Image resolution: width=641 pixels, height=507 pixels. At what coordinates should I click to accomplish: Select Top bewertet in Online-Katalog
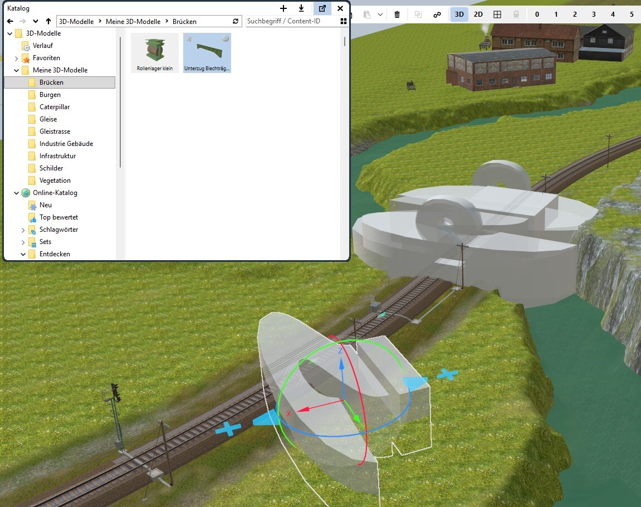58,217
